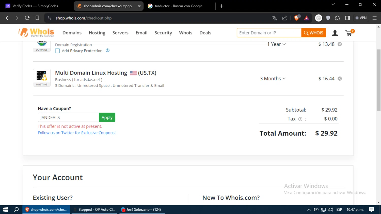Bookmark this page in the toolbar

pos(37,18)
